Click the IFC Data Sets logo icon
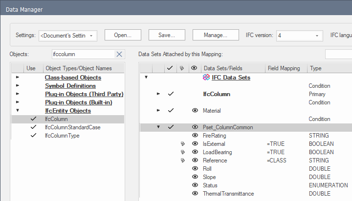Viewport: 352px width, 201px height. [x=206, y=77]
